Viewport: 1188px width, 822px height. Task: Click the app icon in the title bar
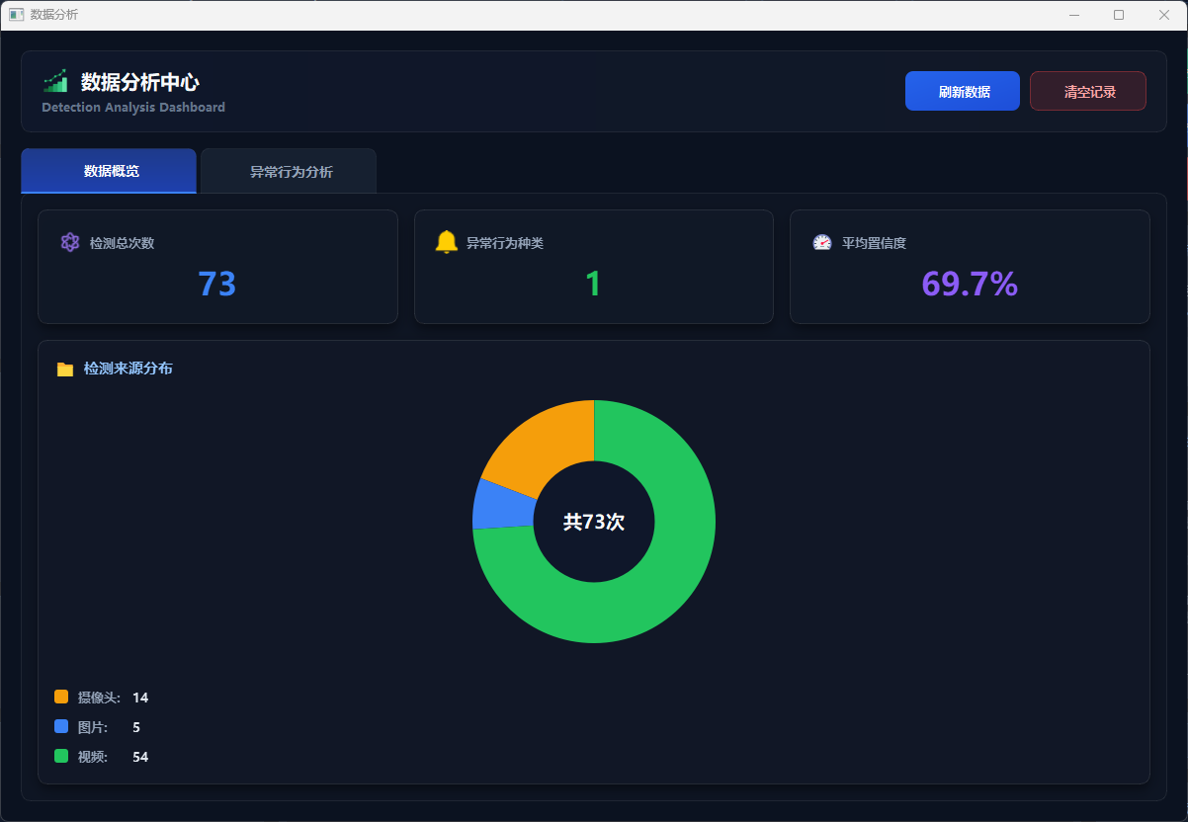click(x=16, y=15)
